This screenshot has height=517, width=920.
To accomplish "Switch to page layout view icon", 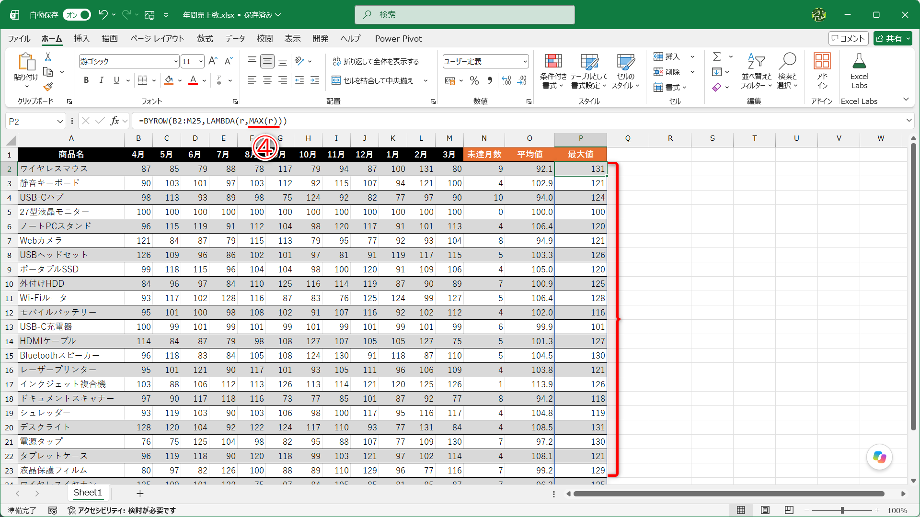I will [765, 510].
